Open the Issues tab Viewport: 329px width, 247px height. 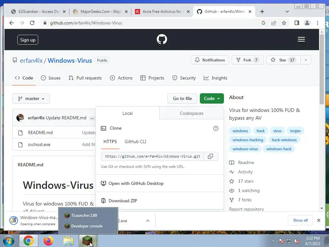(x=50, y=78)
